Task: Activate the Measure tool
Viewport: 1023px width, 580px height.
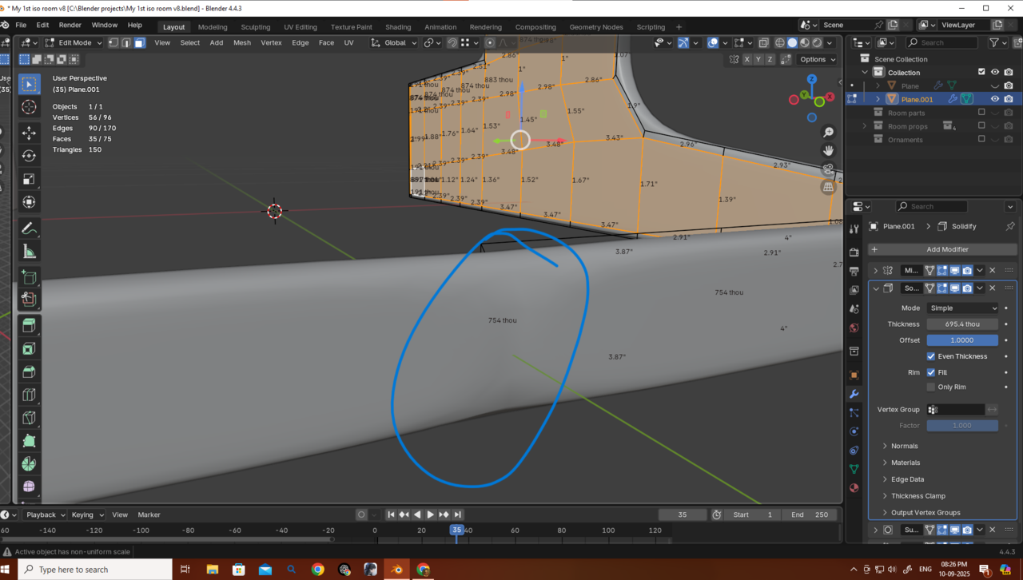Action: coord(29,252)
